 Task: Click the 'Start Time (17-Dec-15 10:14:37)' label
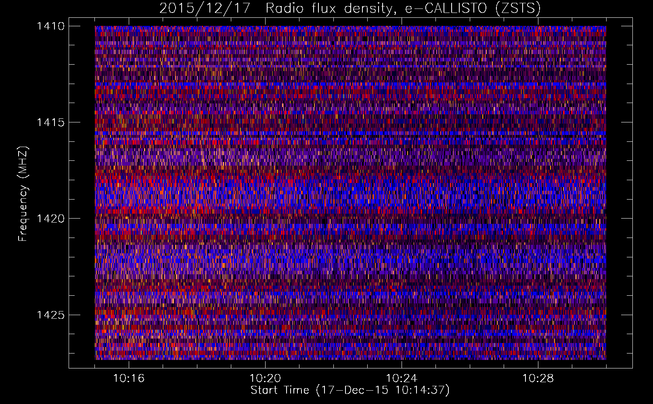pos(350,390)
